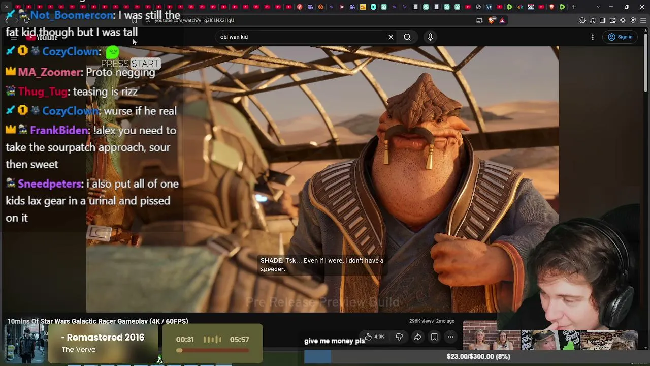Click the Thug_Tug username in chat
The image size is (650, 366).
pos(43,92)
